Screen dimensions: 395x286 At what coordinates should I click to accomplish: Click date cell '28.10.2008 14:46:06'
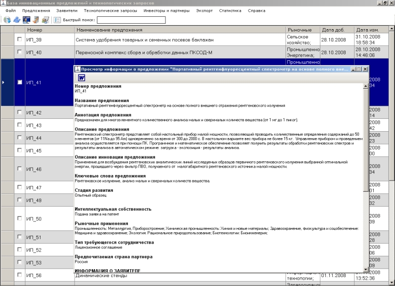[372, 52]
